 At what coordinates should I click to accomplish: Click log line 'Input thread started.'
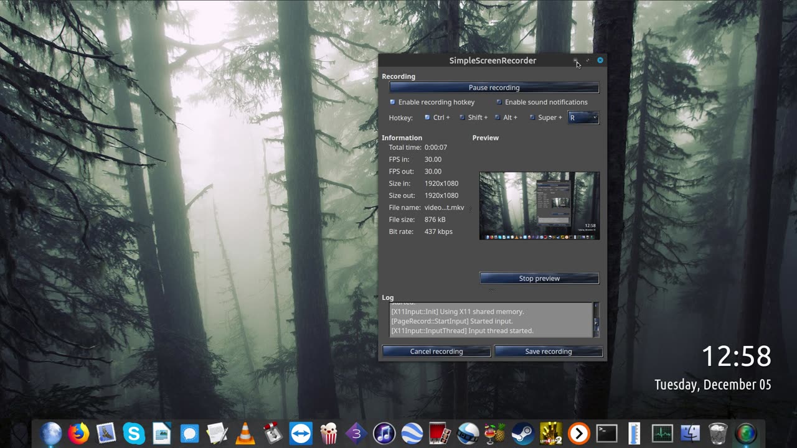(462, 331)
